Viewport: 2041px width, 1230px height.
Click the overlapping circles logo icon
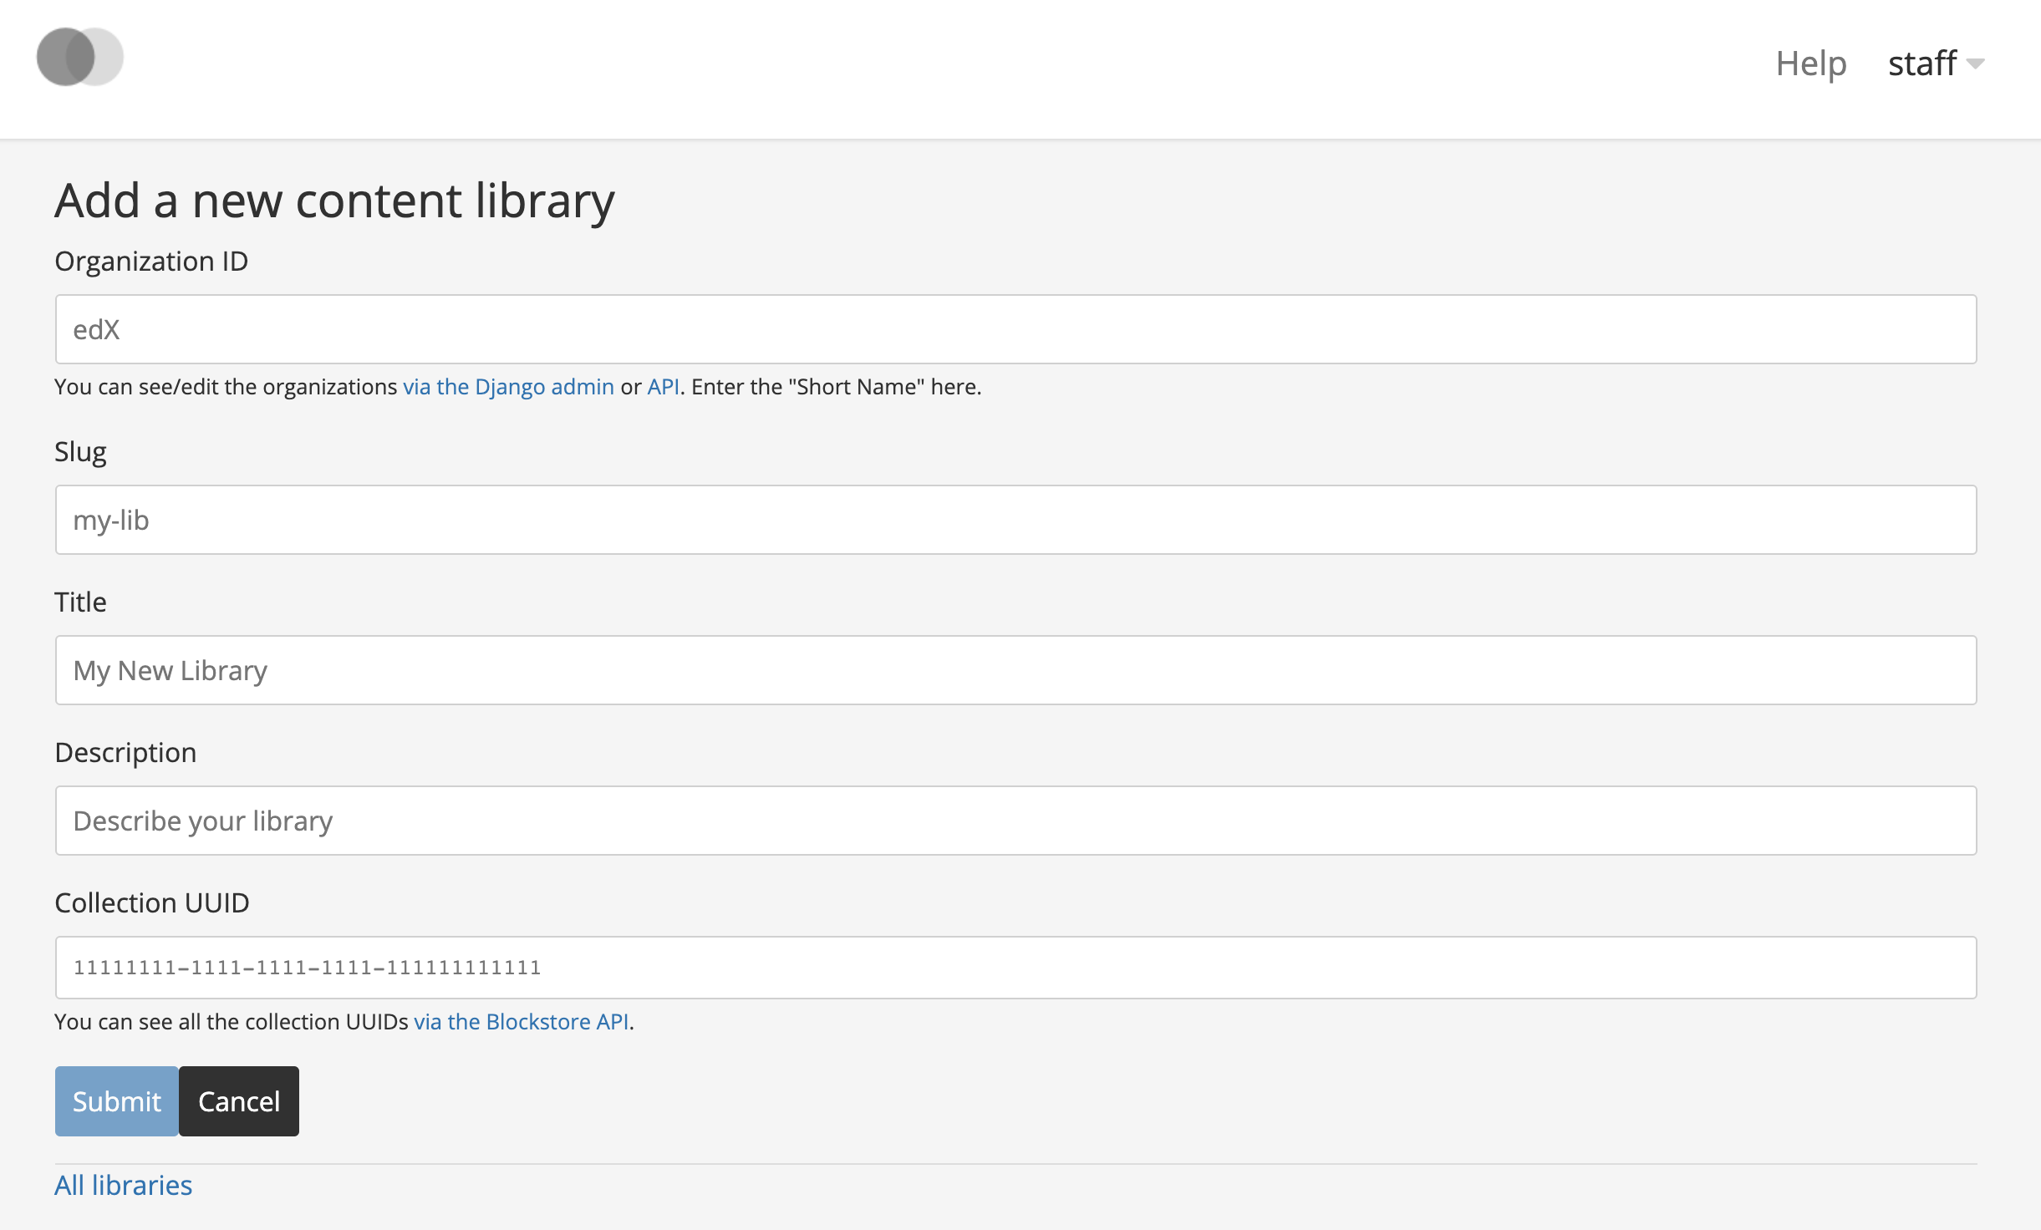79,57
